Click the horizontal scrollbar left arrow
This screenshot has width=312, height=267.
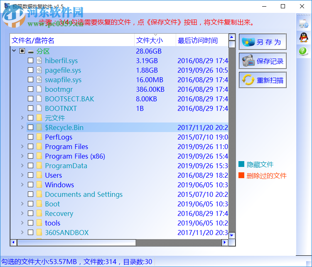pos(14,243)
